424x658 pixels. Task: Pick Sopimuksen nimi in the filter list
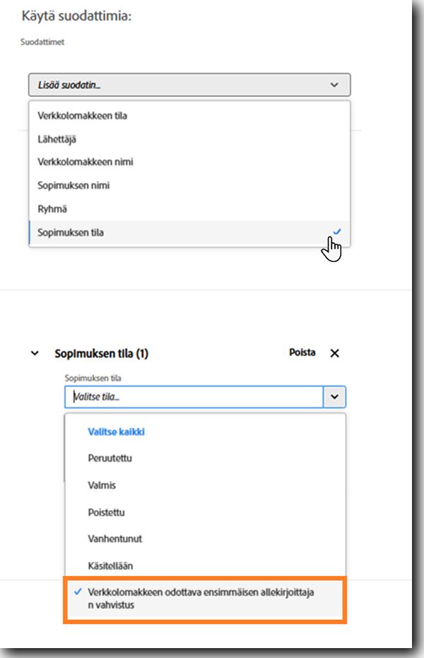(x=189, y=185)
